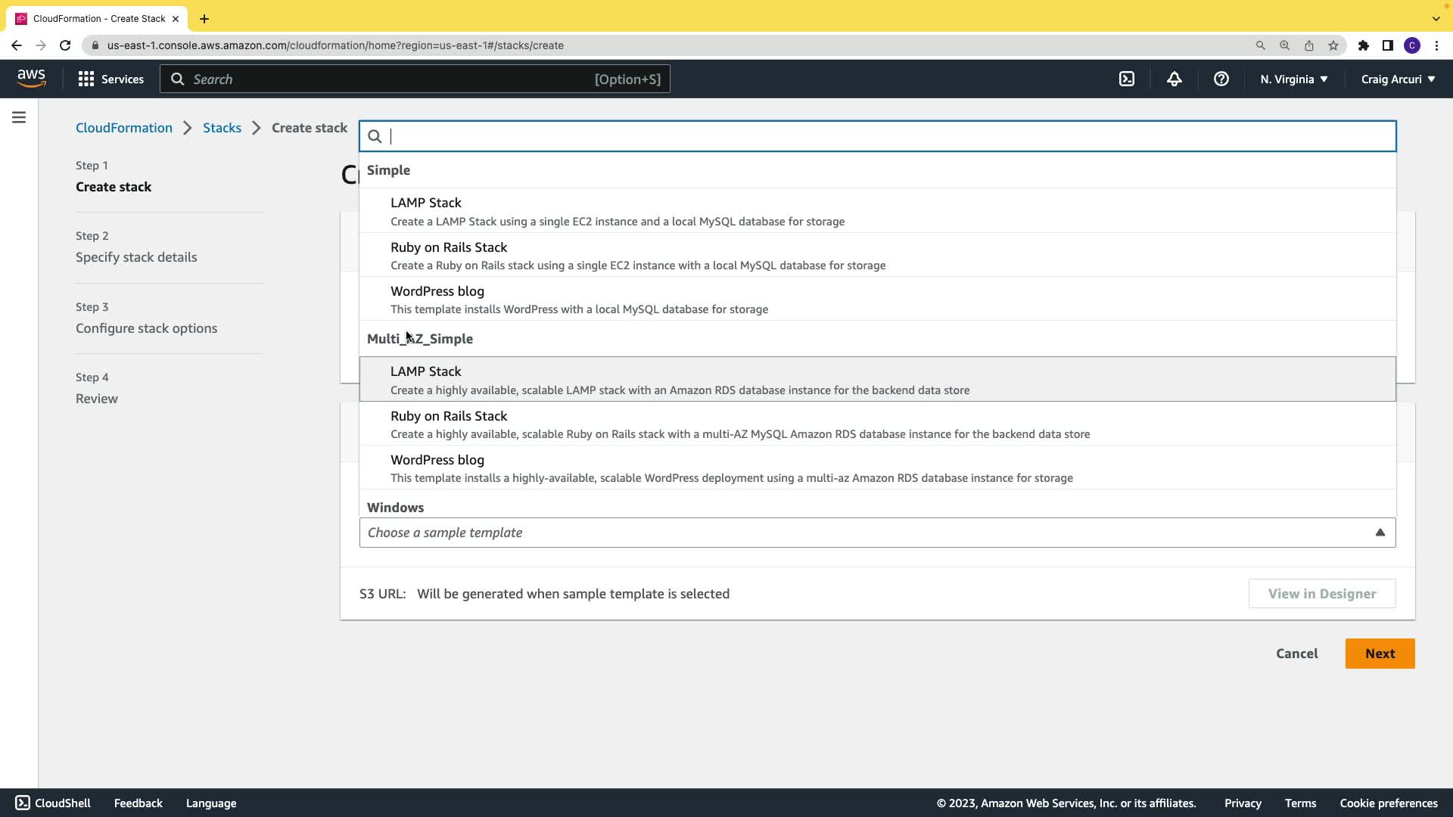This screenshot has height=817, width=1453.
Task: Go to the AWS console home logo
Action: pyautogui.click(x=31, y=78)
